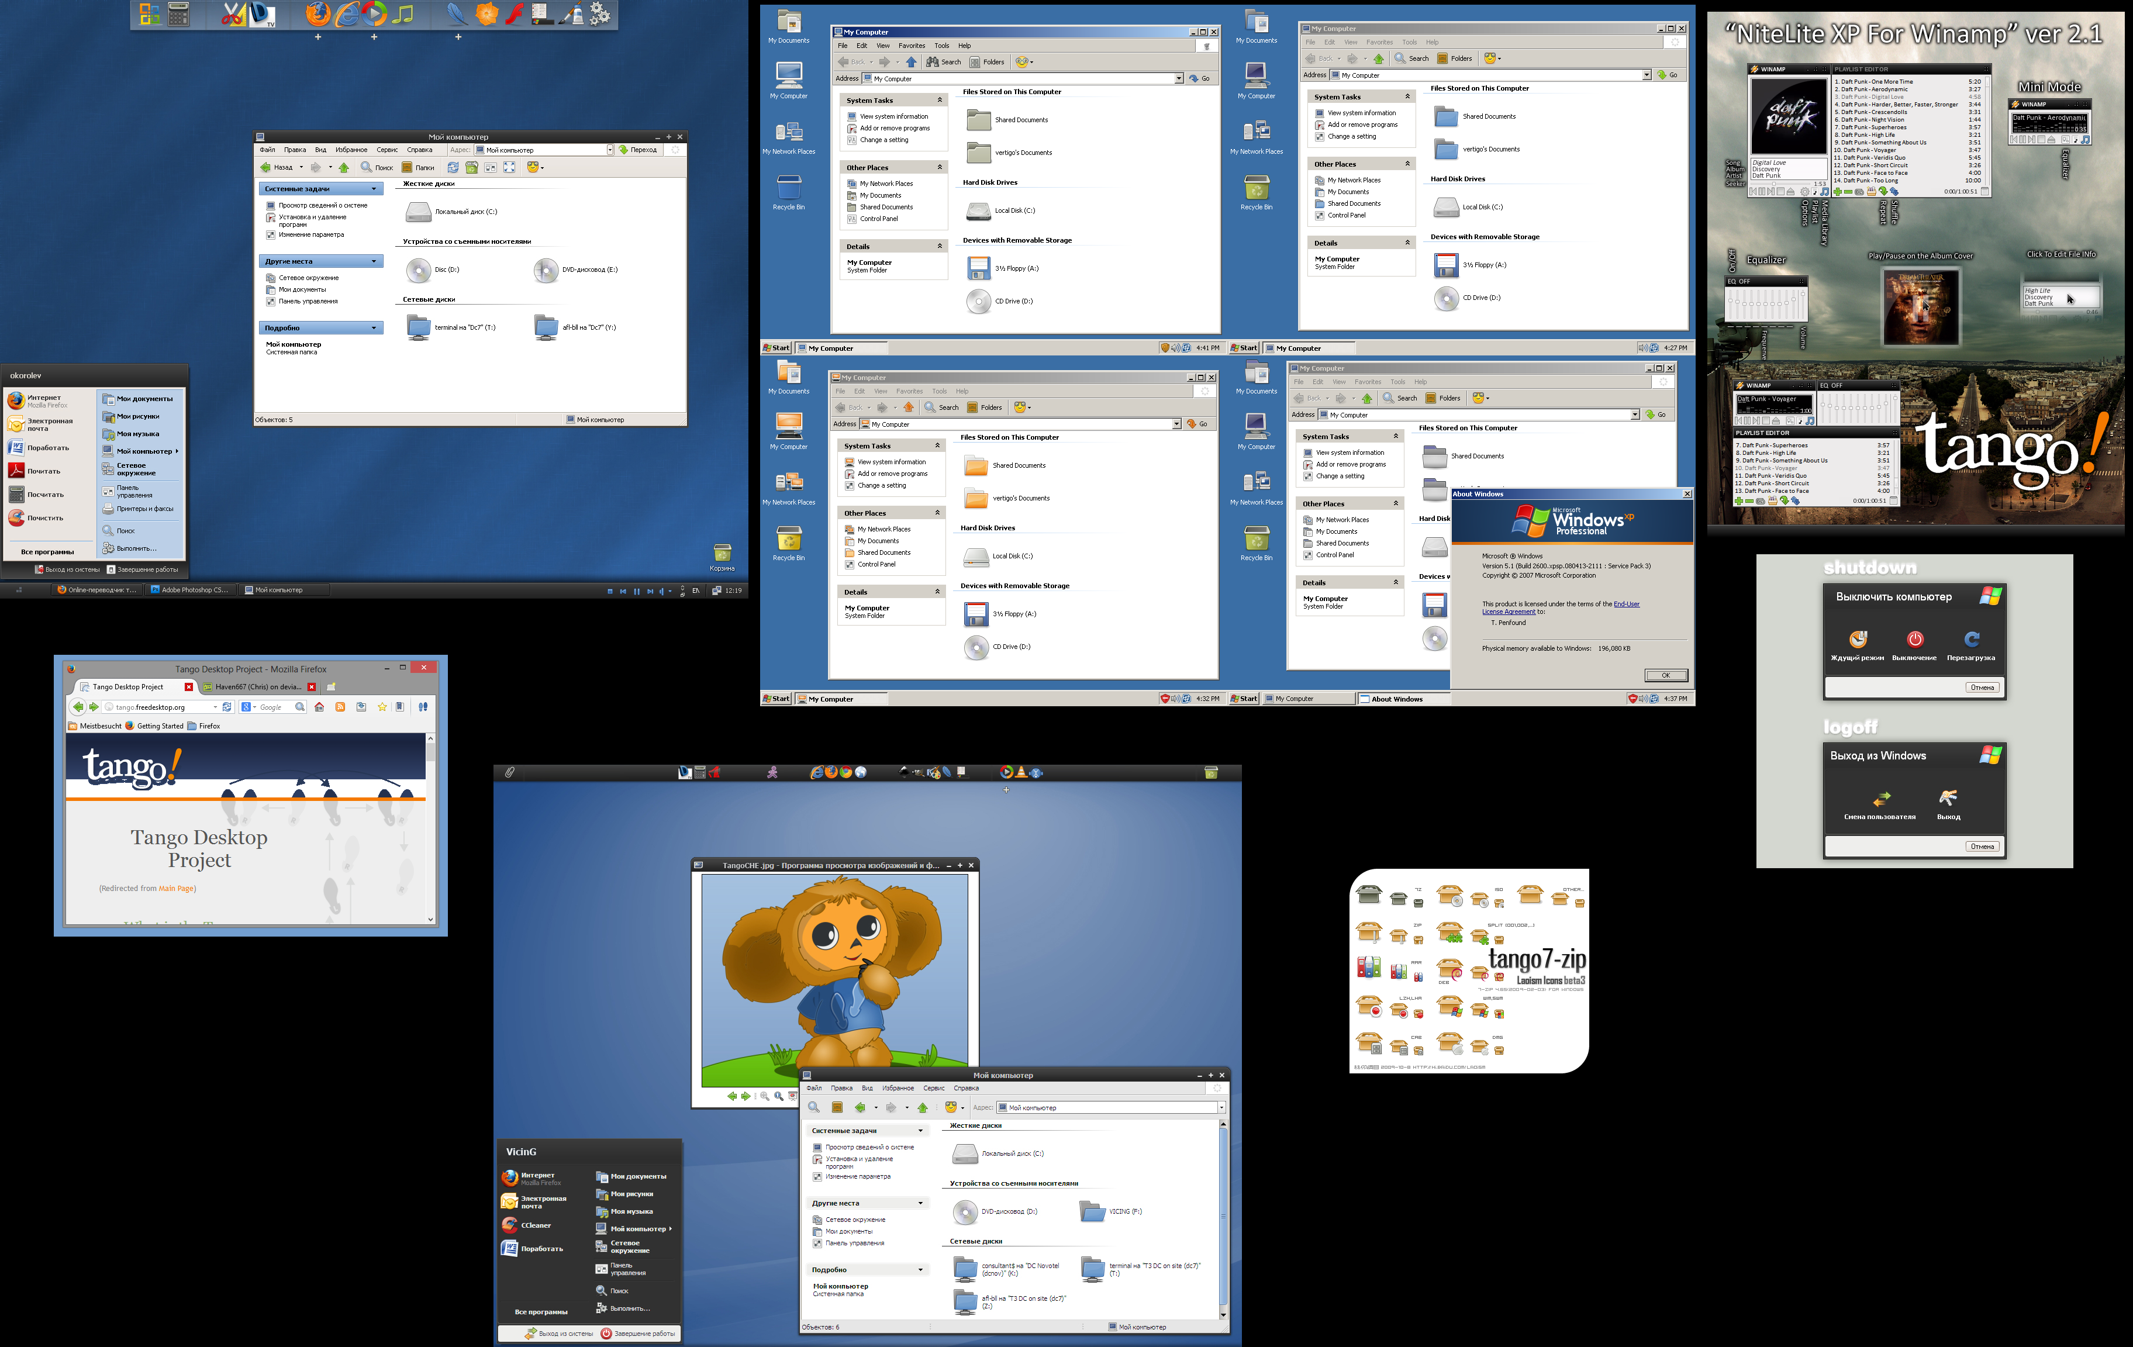The height and width of the screenshot is (1347, 2133).
Task: Click the green Up arrow in okorolev's explorer
Action: point(344,167)
